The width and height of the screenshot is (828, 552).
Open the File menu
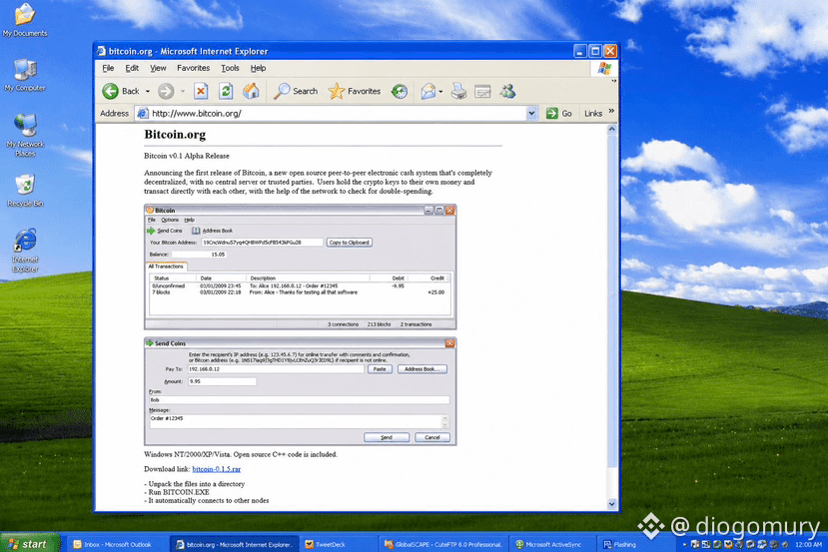pyautogui.click(x=108, y=68)
